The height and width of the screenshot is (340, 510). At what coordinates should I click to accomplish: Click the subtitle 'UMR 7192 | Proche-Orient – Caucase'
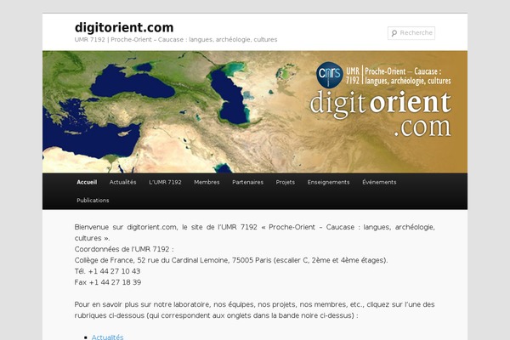point(176,40)
